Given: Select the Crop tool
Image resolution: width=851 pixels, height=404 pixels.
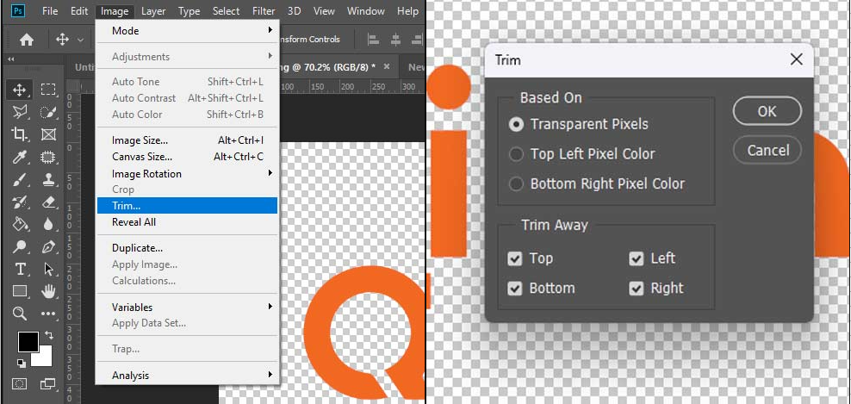Looking at the screenshot, I should pyautogui.click(x=20, y=134).
